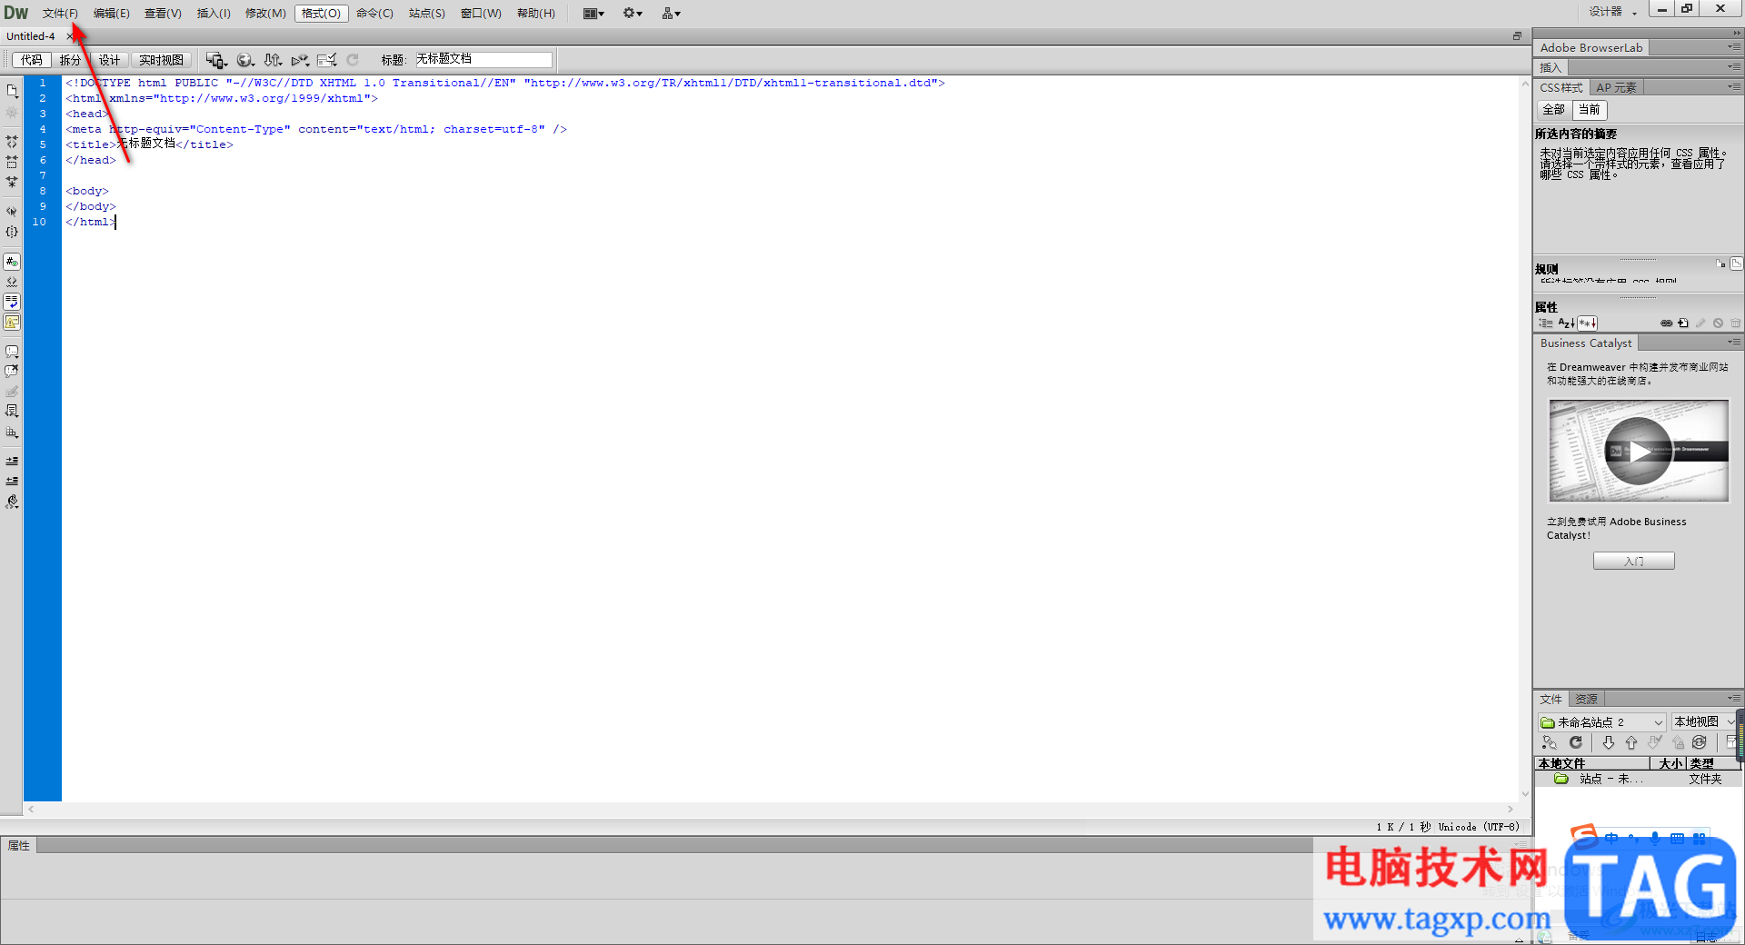Click the 实时视图 button
Image resolution: width=1745 pixels, height=945 pixels.
tap(161, 60)
